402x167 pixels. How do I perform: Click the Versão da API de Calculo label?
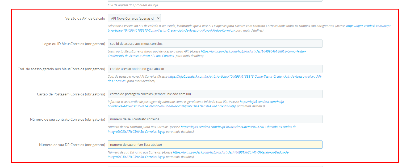tap(85, 18)
